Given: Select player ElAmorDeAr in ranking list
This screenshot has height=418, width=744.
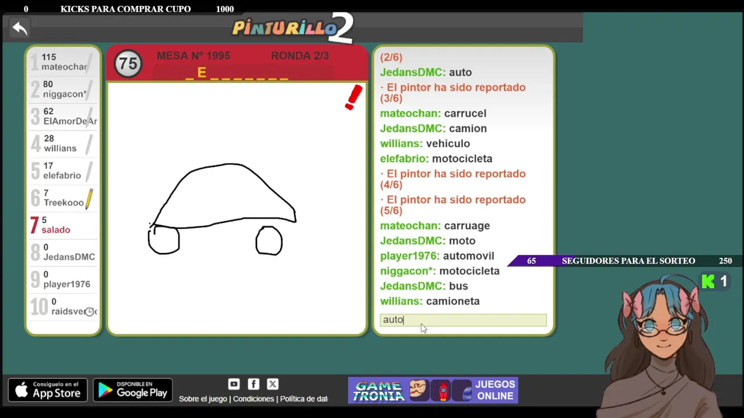Looking at the screenshot, I should [63, 116].
